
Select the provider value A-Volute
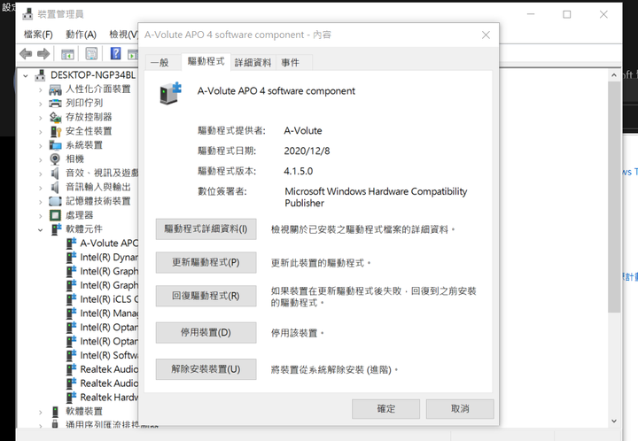303,130
